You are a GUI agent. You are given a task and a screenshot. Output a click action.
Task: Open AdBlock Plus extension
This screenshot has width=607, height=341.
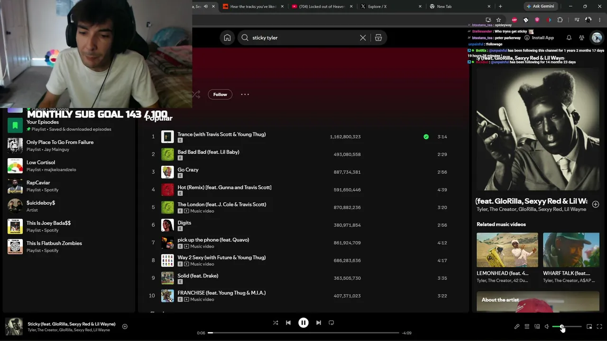[514, 20]
